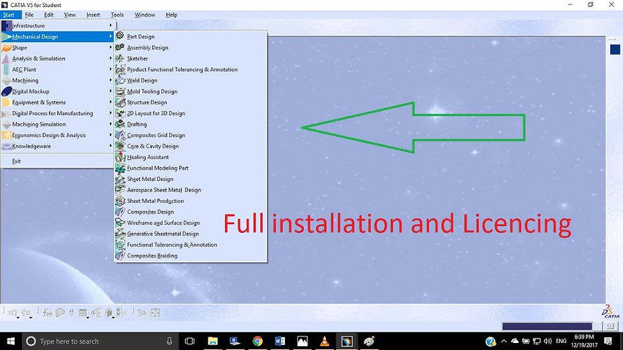The image size is (623, 350).
Task: Open the View menu
Action: tap(69, 15)
